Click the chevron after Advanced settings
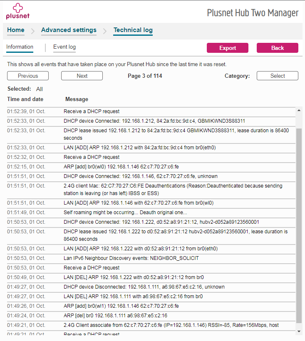The width and height of the screenshot is (305, 341). pos(104,31)
